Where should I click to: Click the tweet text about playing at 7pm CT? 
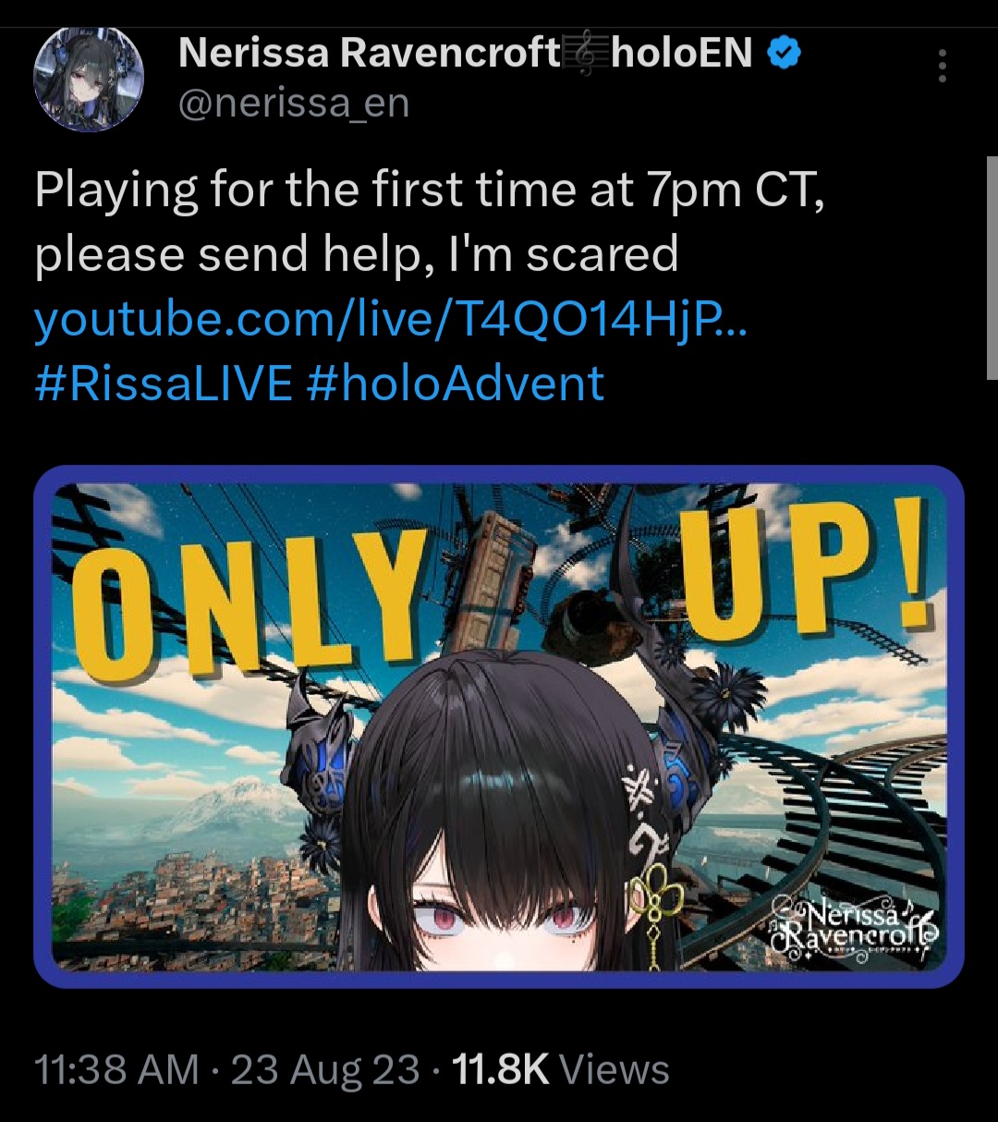pos(430,222)
